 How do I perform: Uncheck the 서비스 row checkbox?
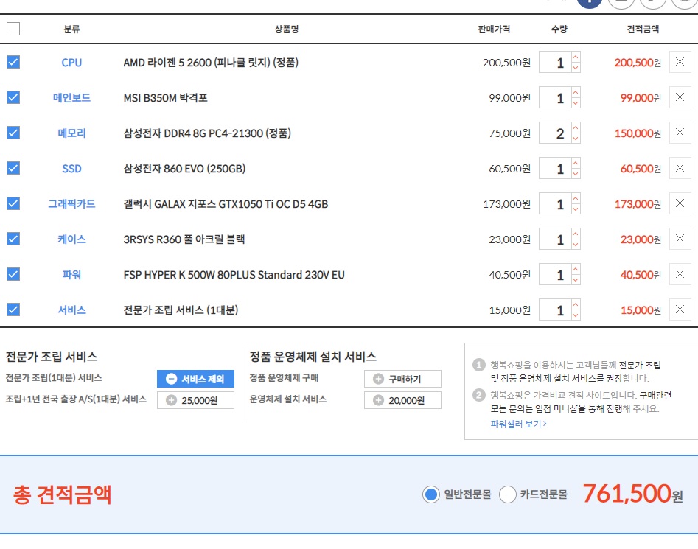[13, 310]
